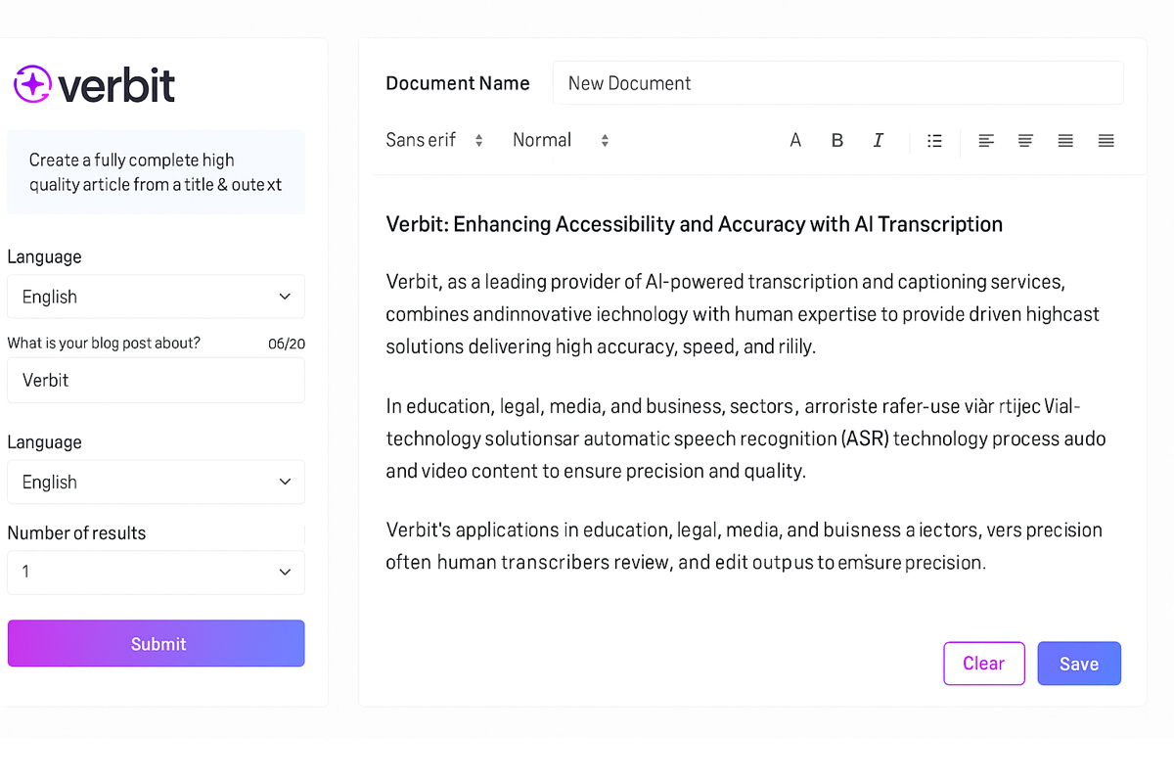Click the article heading about AI Transcription
The width and height of the screenshot is (1174, 783).
(695, 224)
